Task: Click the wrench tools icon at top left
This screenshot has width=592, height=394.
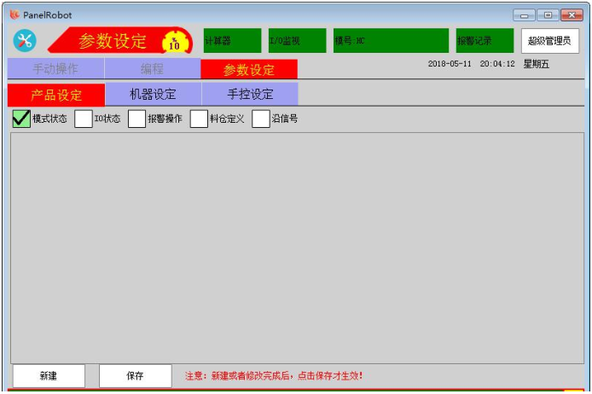Action: (x=25, y=40)
